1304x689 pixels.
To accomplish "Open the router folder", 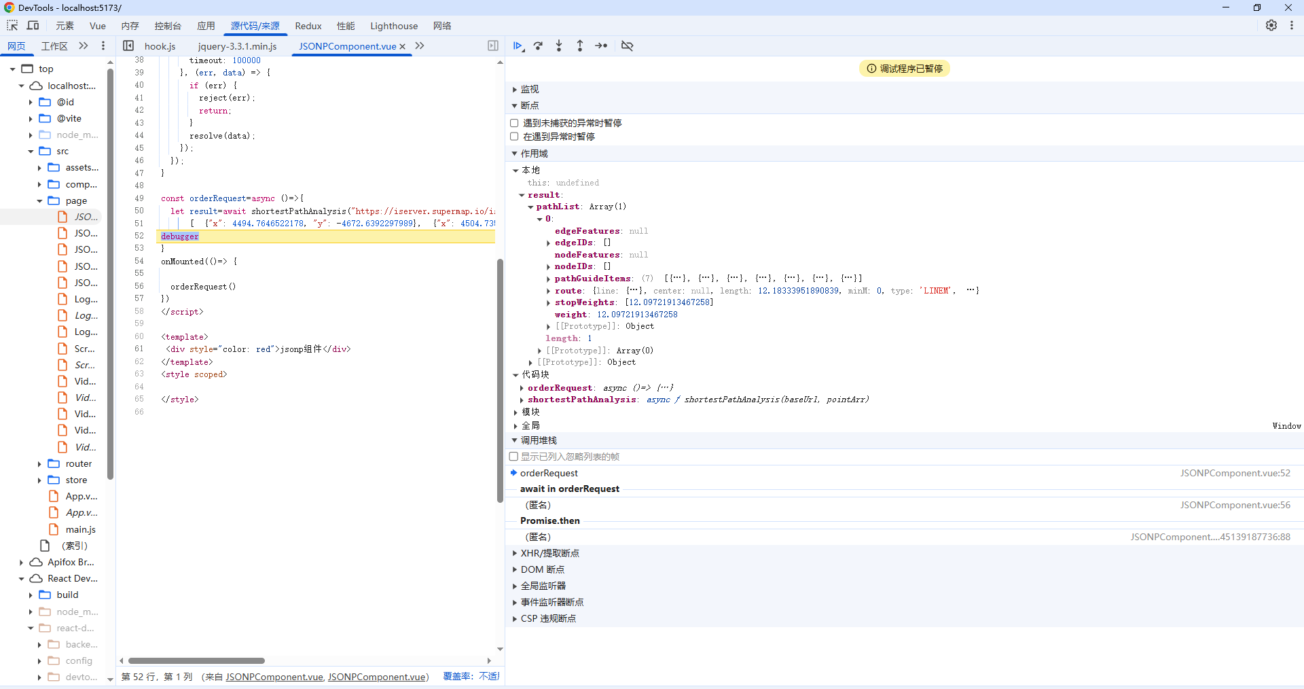I will (x=78, y=463).
